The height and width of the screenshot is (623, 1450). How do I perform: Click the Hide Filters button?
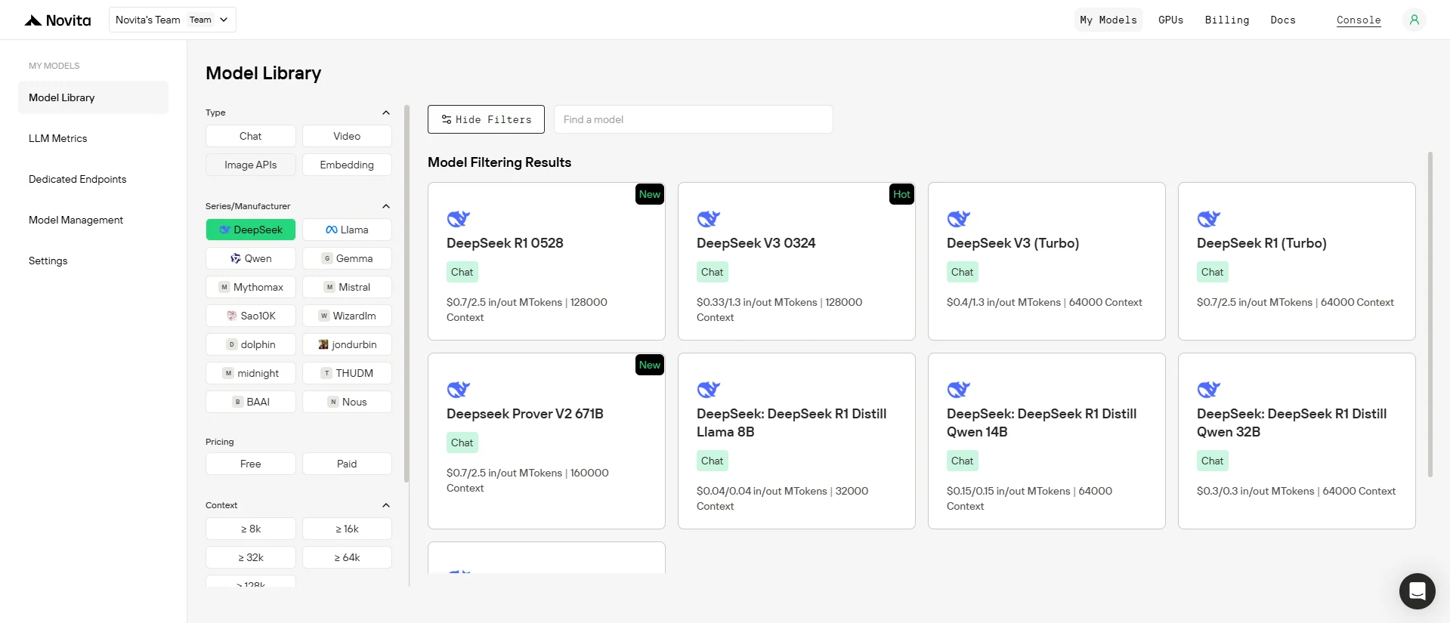pos(486,119)
